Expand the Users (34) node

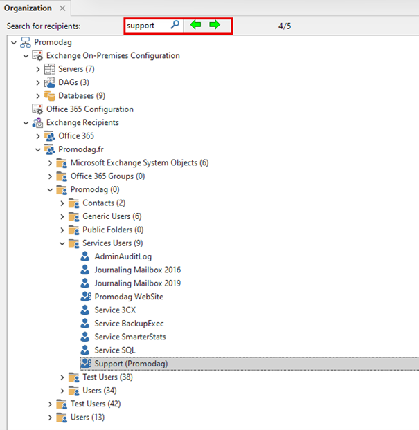pyautogui.click(x=62, y=391)
